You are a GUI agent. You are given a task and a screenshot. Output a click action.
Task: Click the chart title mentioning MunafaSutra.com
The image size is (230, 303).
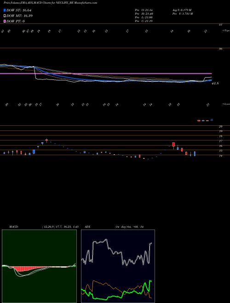[50, 3]
